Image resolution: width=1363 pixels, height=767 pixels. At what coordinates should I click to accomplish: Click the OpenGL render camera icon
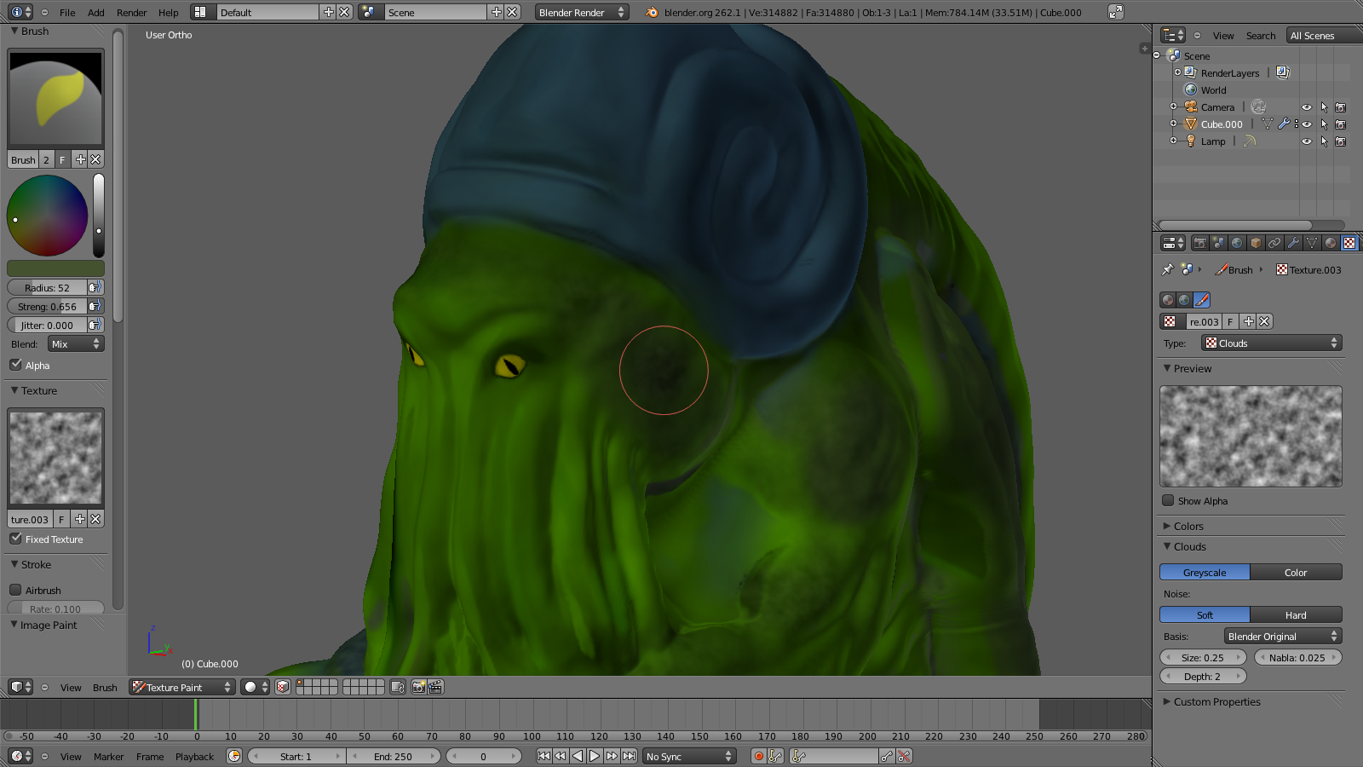point(418,687)
